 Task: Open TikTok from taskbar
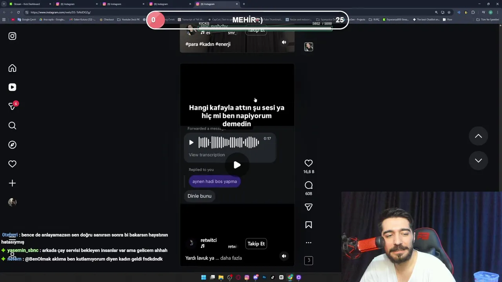(x=273, y=277)
